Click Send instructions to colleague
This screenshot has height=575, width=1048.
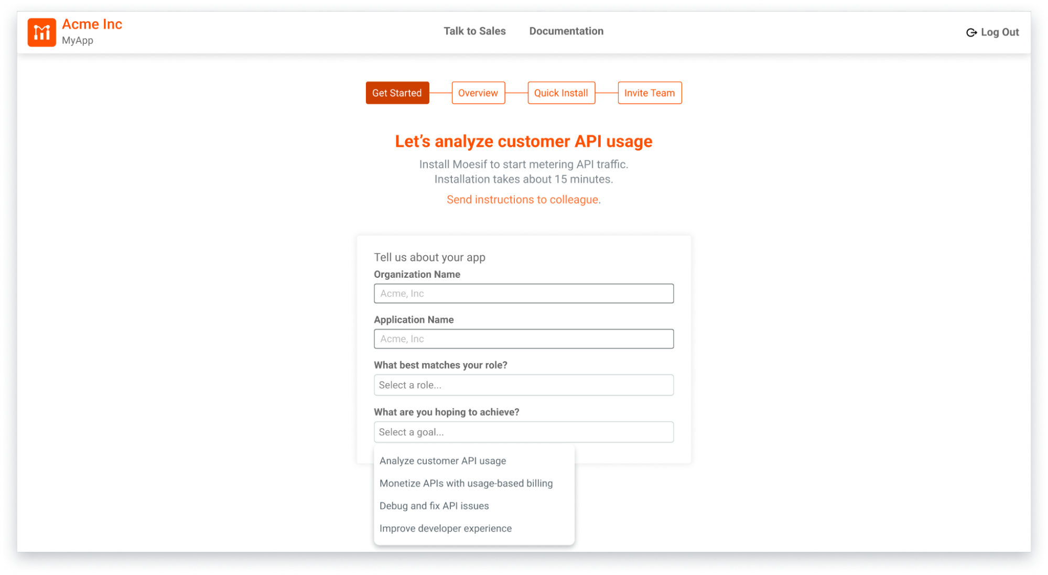click(523, 199)
